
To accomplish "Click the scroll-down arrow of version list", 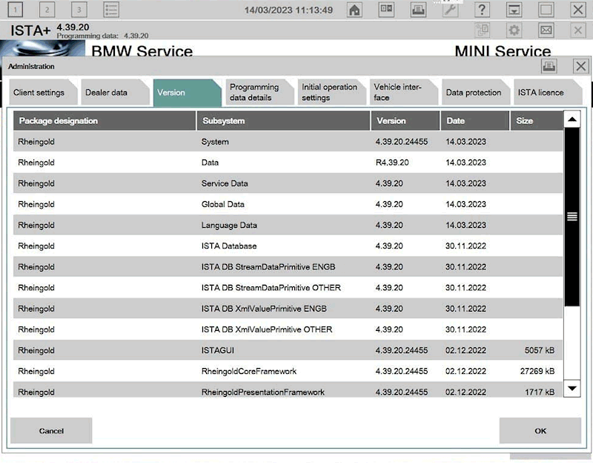I will [x=572, y=388].
